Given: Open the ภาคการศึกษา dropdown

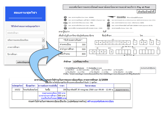Looking at the screenshot, I should 25,47.
